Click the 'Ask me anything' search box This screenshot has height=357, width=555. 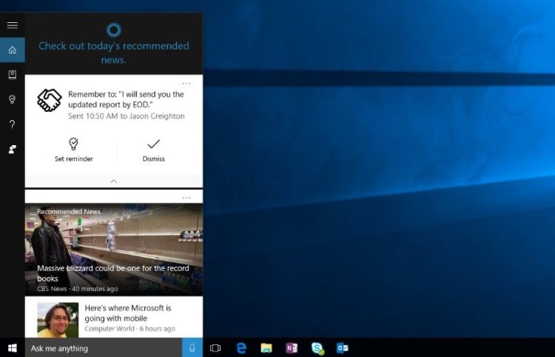pos(104,348)
